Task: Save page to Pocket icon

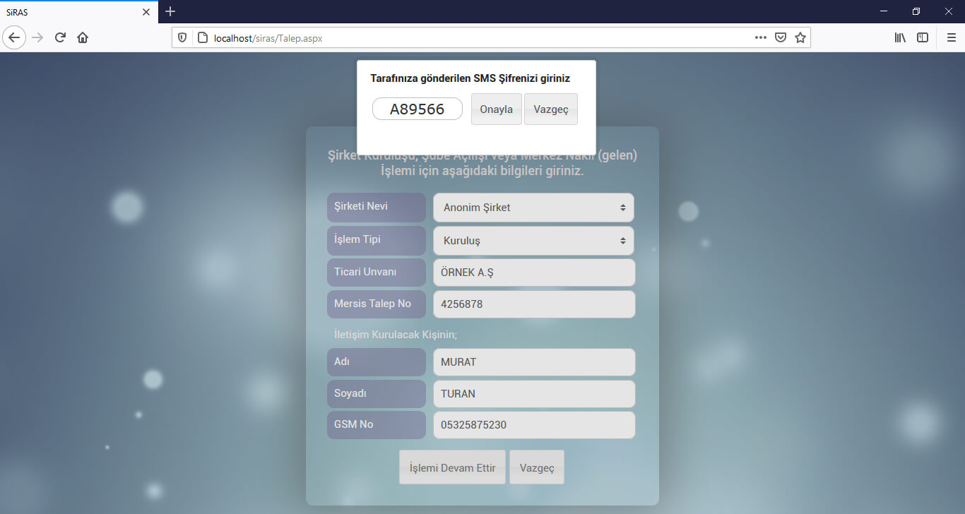Action: (780, 37)
